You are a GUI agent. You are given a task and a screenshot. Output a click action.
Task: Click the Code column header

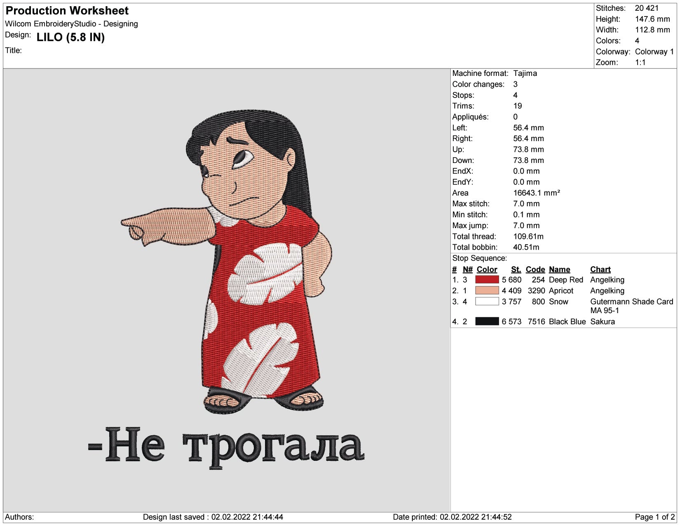tap(535, 269)
